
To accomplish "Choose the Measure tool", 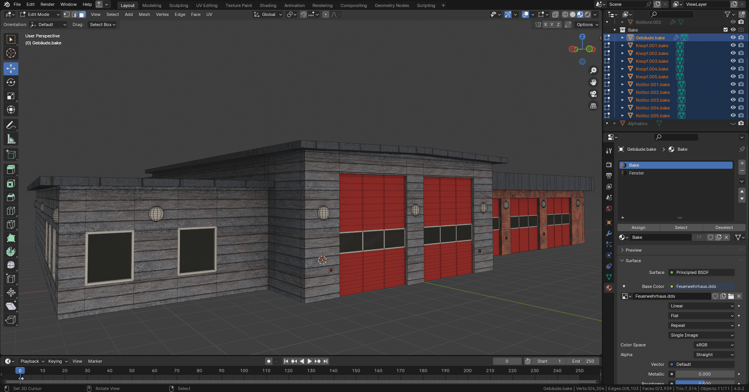I will pos(11,139).
